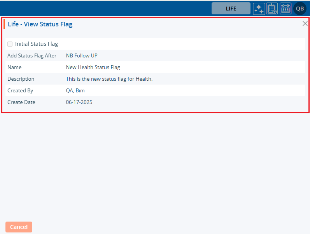310x234 pixels.
Task: Click the Description field label
Action: [21, 79]
